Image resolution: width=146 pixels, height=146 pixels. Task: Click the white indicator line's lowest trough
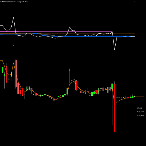114,50
